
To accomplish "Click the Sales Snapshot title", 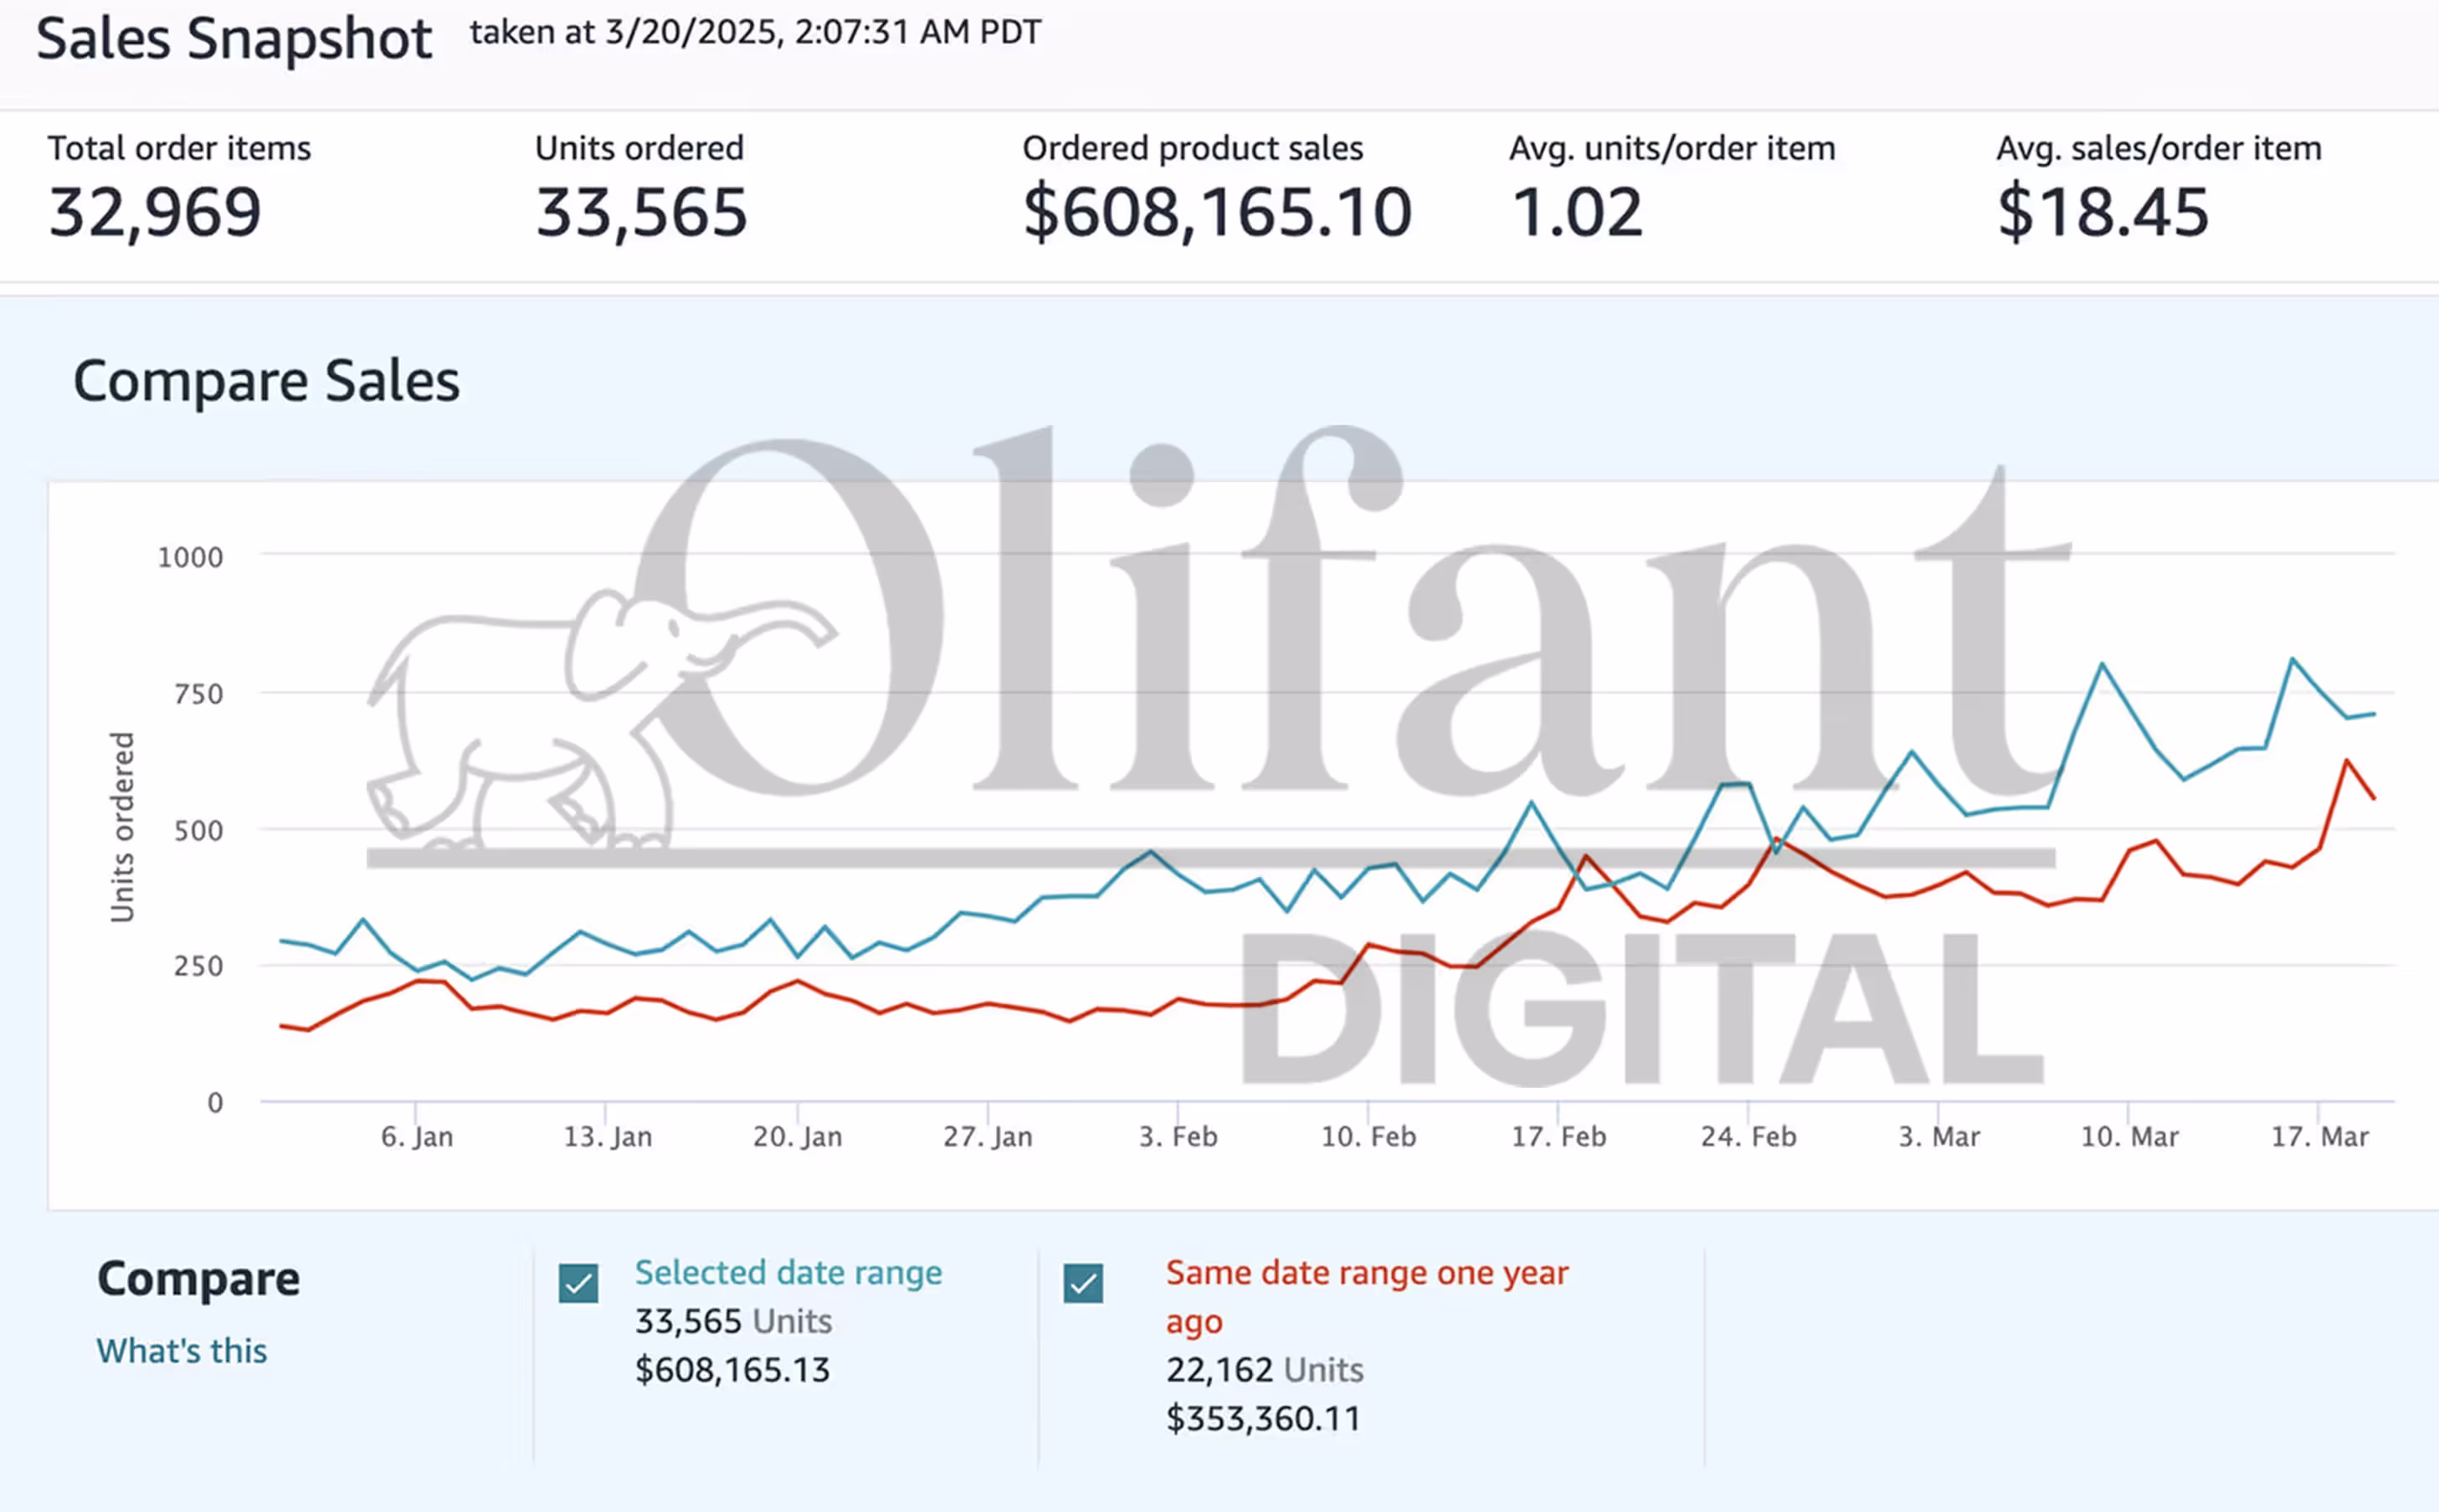I will pyautogui.click(x=234, y=40).
